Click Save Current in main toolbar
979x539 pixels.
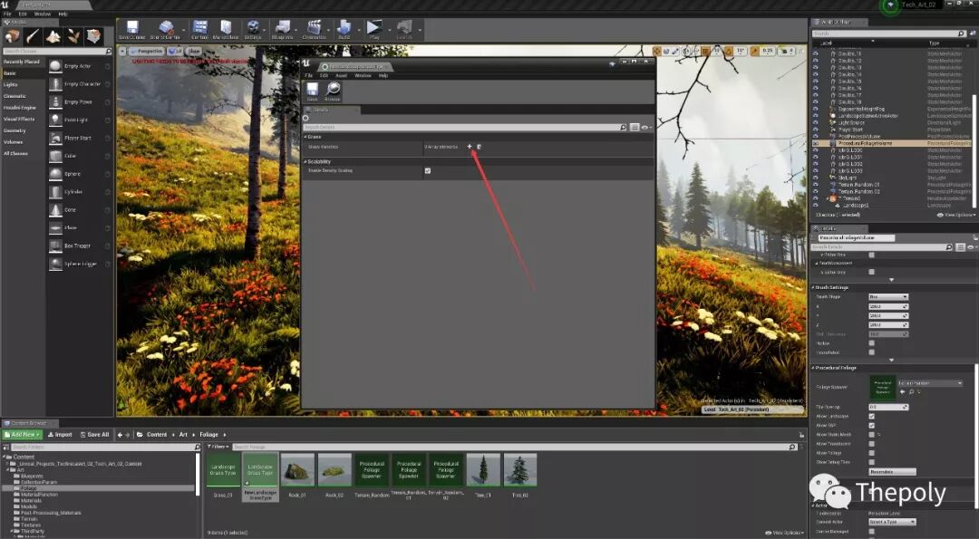131,29
